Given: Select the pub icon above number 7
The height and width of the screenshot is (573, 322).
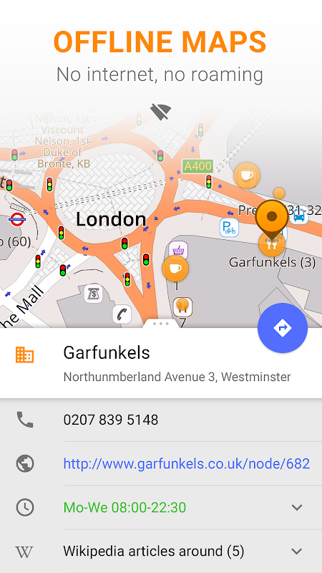Looking at the screenshot, I should tap(182, 307).
